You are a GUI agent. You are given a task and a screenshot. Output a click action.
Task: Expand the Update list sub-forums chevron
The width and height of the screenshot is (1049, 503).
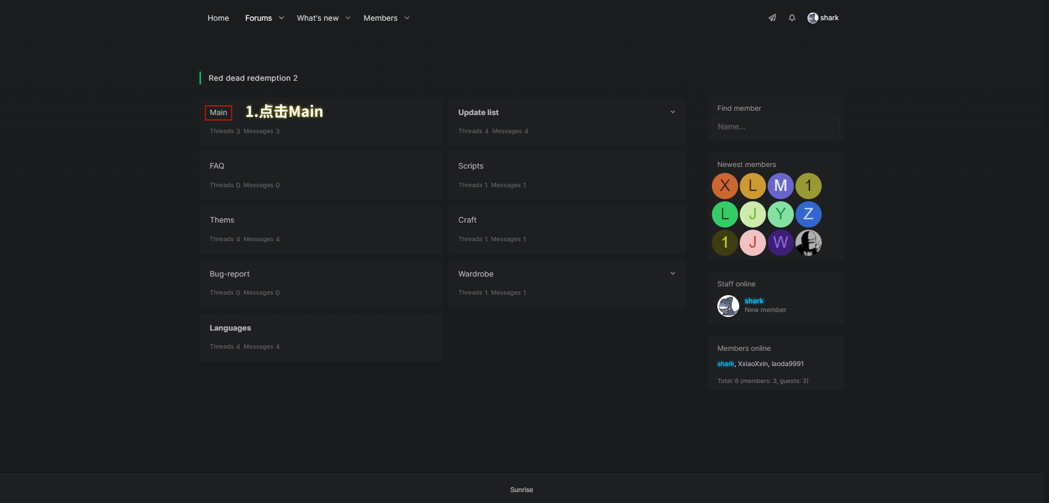coord(673,112)
